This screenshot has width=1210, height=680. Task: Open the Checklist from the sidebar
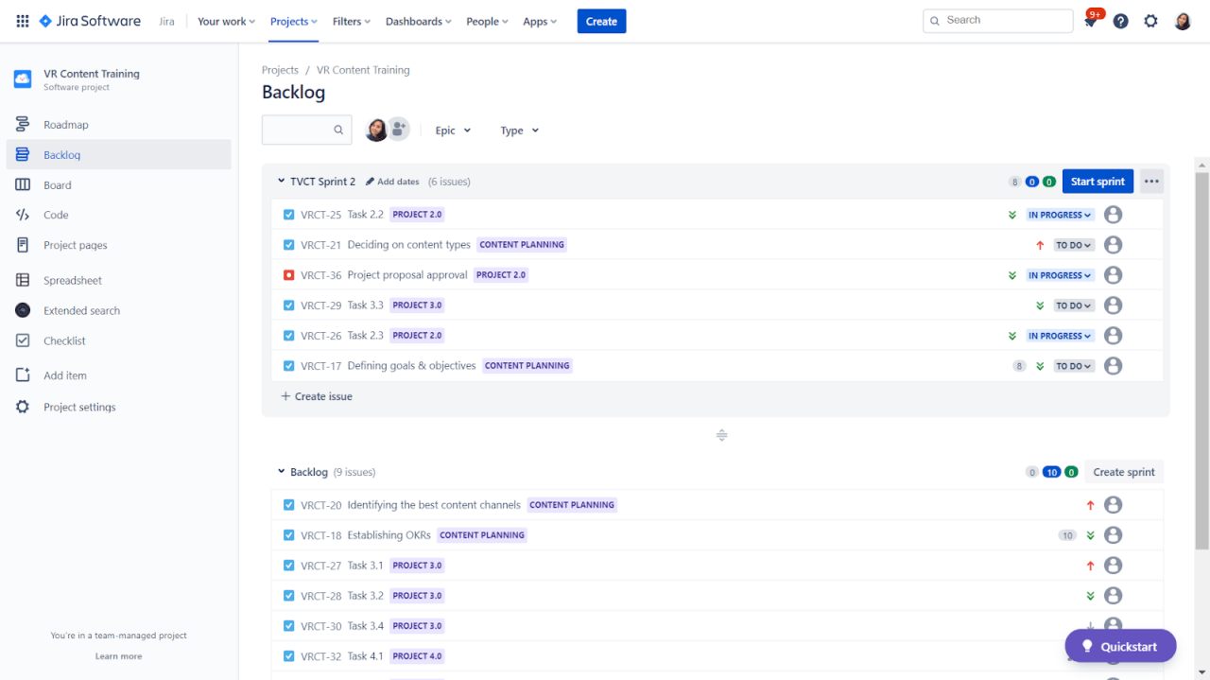[x=62, y=340]
